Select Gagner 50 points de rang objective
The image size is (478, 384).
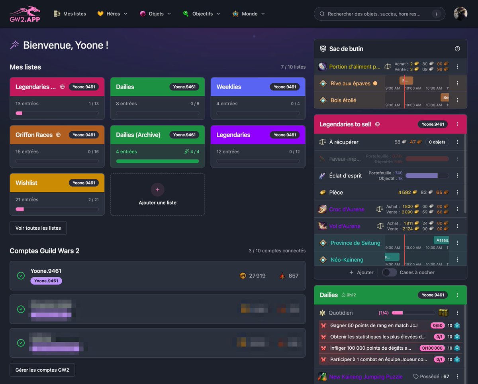tap(390, 325)
